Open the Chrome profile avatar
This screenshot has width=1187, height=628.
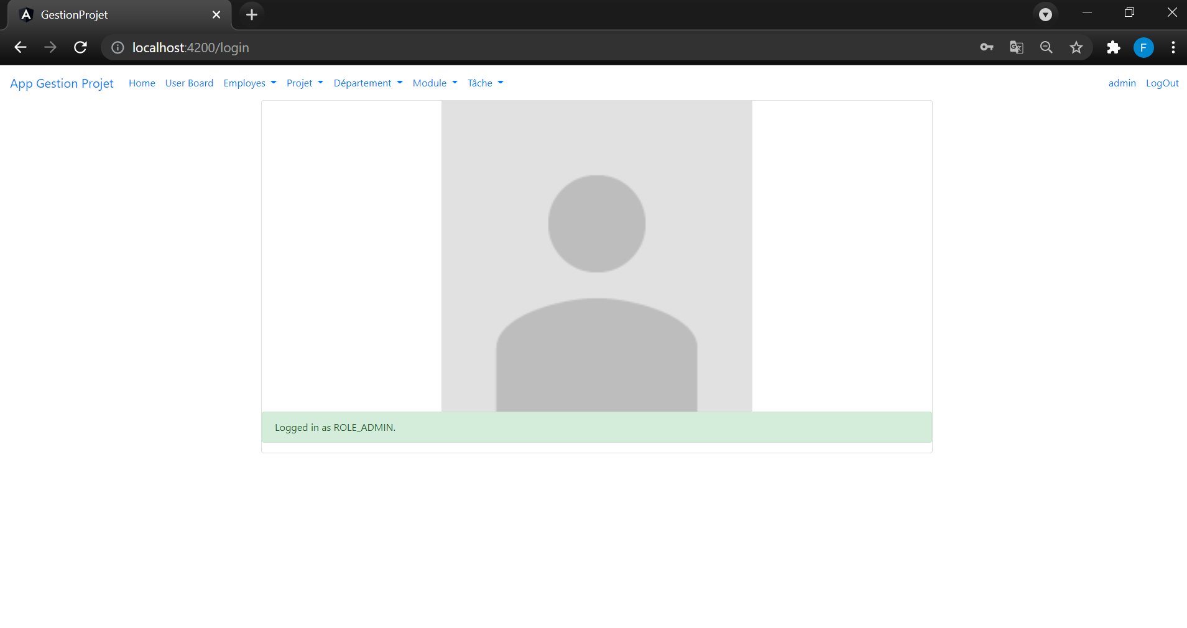pyautogui.click(x=1143, y=47)
